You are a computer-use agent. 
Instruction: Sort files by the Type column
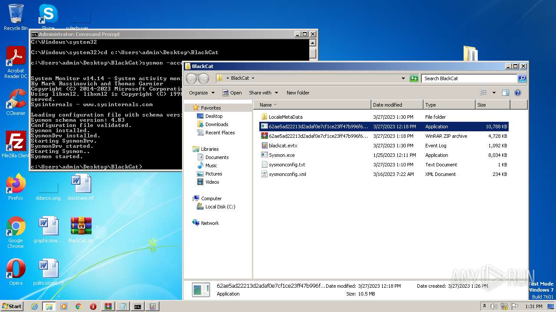point(449,105)
